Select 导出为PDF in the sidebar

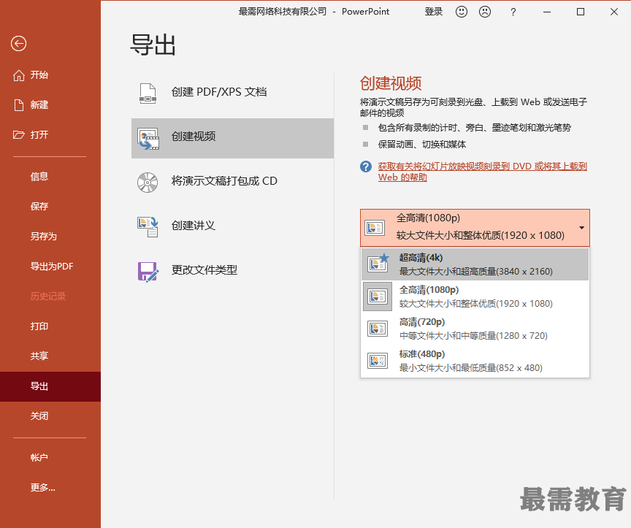click(50, 266)
